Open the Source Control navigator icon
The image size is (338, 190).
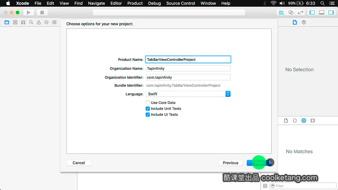click(15, 22)
